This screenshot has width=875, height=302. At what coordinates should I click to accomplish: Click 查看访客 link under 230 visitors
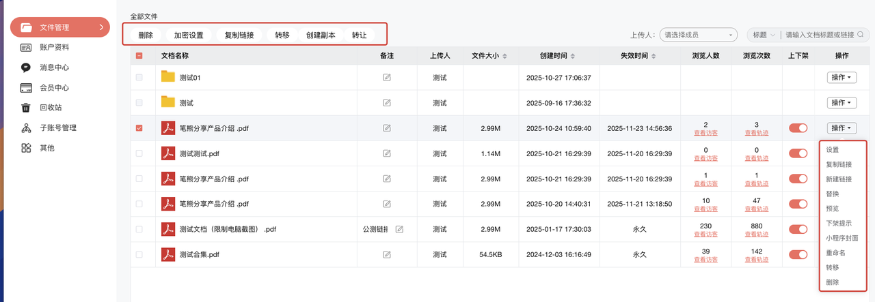click(705, 234)
